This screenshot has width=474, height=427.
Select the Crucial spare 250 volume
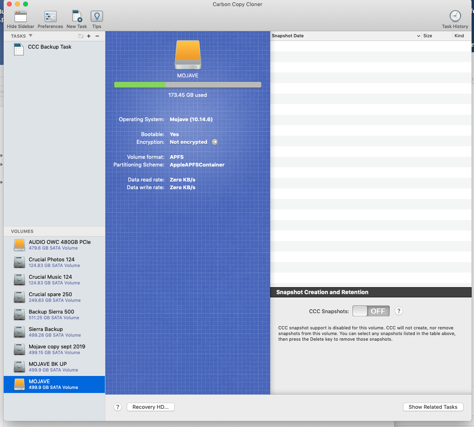(x=54, y=297)
